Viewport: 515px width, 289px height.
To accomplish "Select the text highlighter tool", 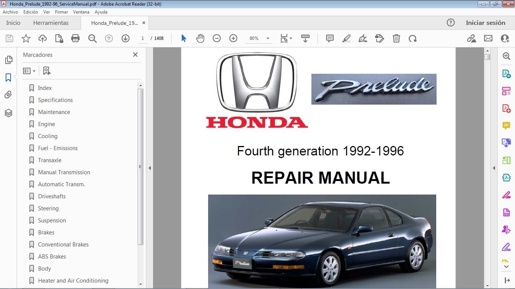I will pyautogui.click(x=346, y=38).
